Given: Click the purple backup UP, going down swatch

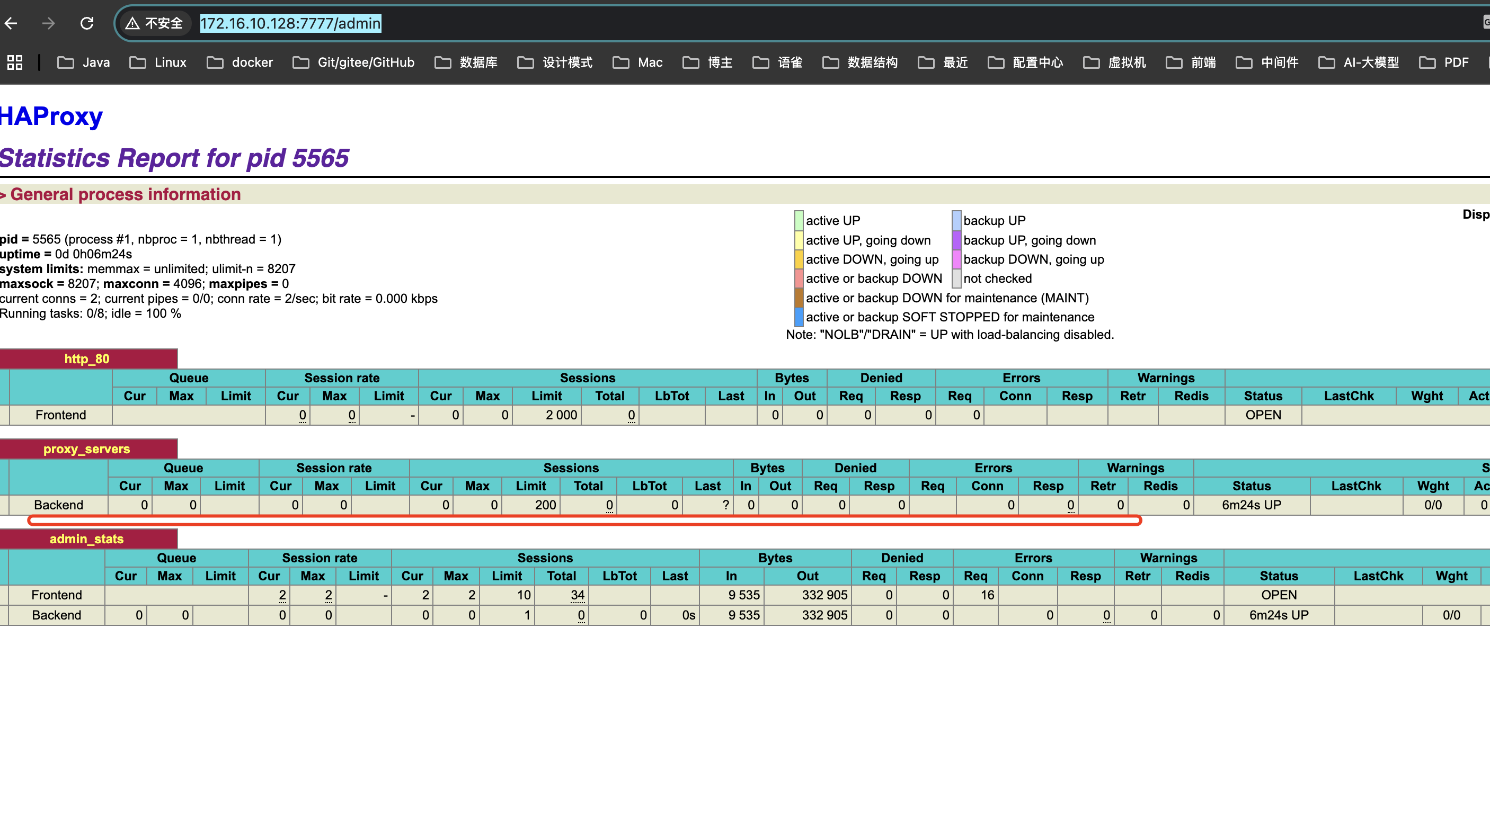Looking at the screenshot, I should point(957,240).
